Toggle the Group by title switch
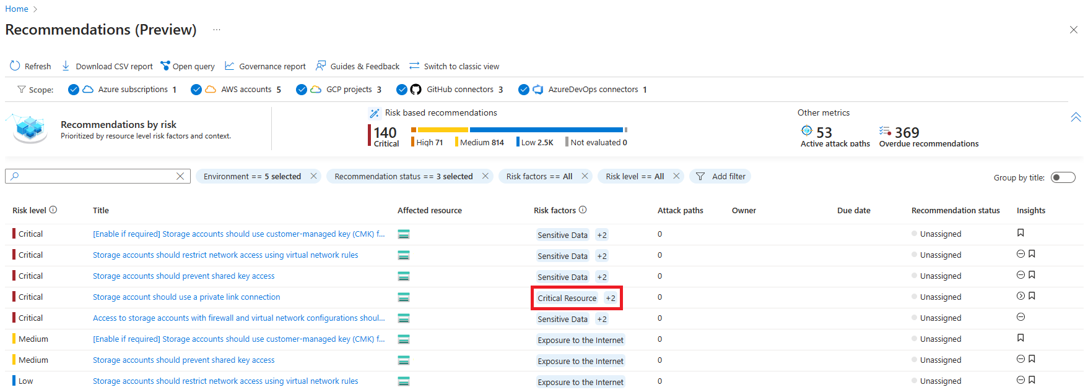Viewport: 1088px width, 390px height. click(x=1063, y=177)
